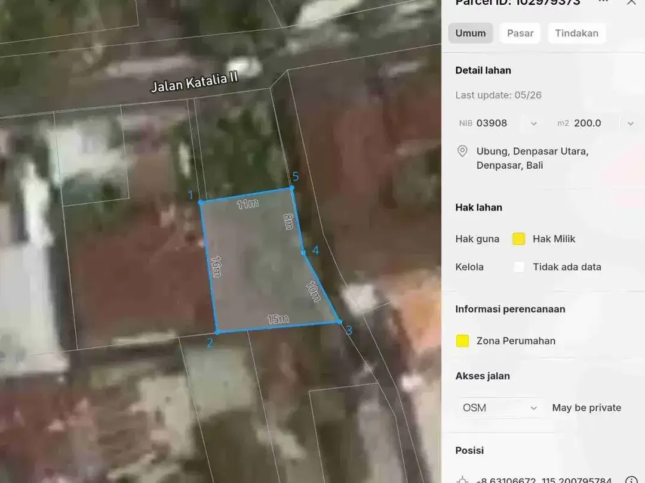Click the Tidak ada data label
Viewport: 645px width, 483px height.
(567, 267)
